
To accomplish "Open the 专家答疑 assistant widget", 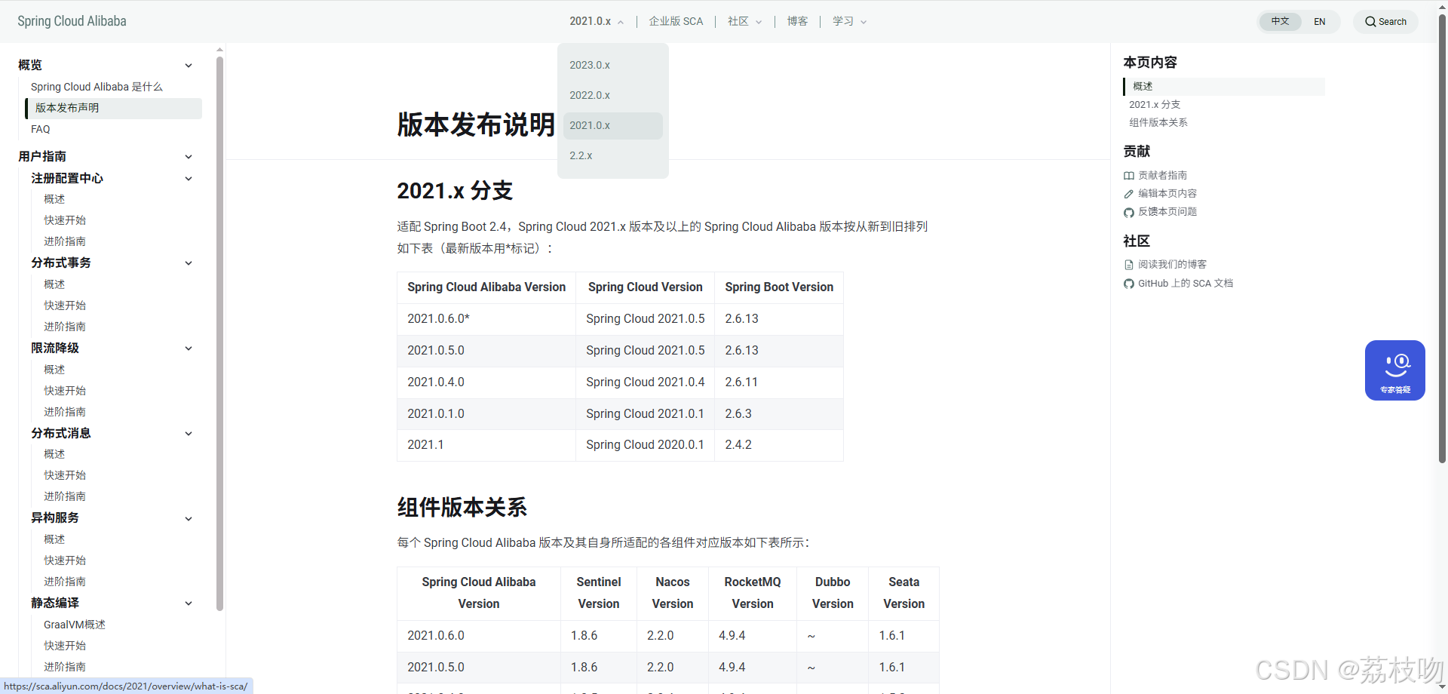I will click(1394, 370).
